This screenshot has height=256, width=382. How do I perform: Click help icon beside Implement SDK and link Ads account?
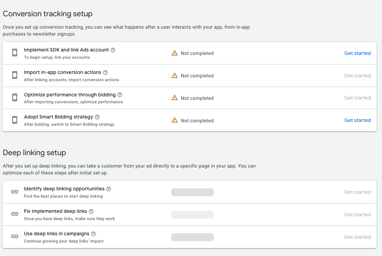(x=113, y=50)
